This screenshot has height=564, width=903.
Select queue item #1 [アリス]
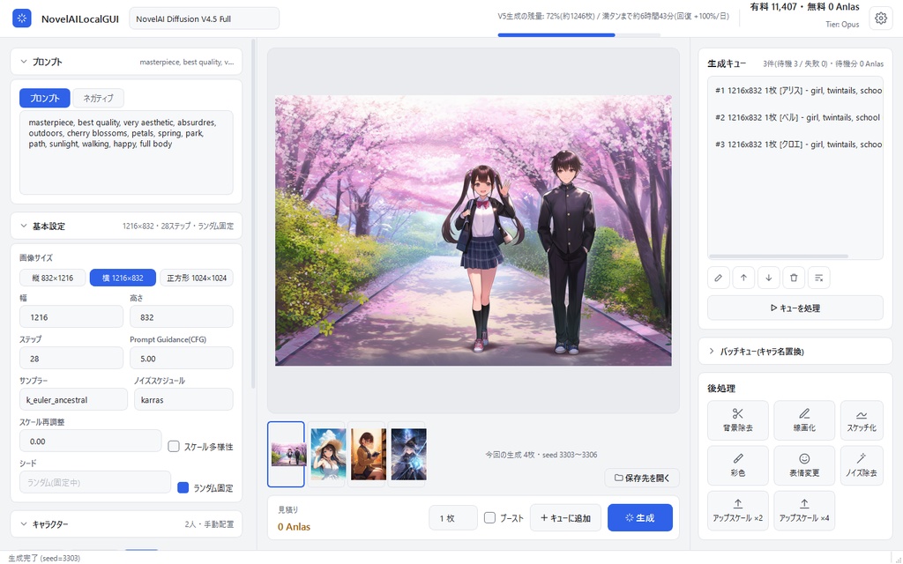click(x=795, y=91)
